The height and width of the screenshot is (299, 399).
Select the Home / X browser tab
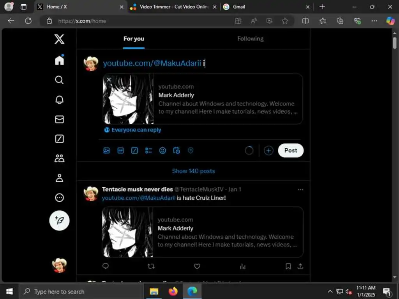pos(79,7)
